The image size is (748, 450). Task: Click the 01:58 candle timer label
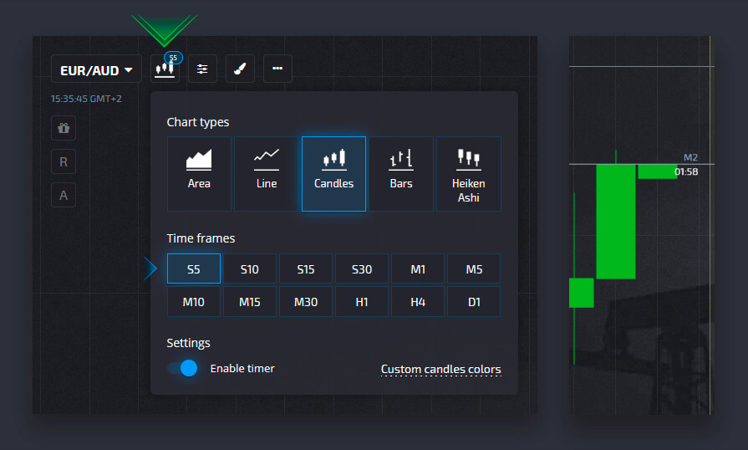686,171
